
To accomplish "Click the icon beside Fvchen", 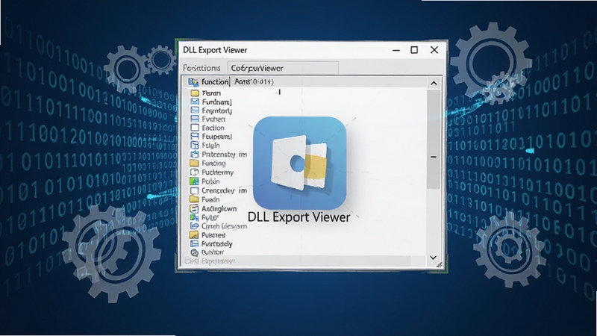I will pos(195,119).
